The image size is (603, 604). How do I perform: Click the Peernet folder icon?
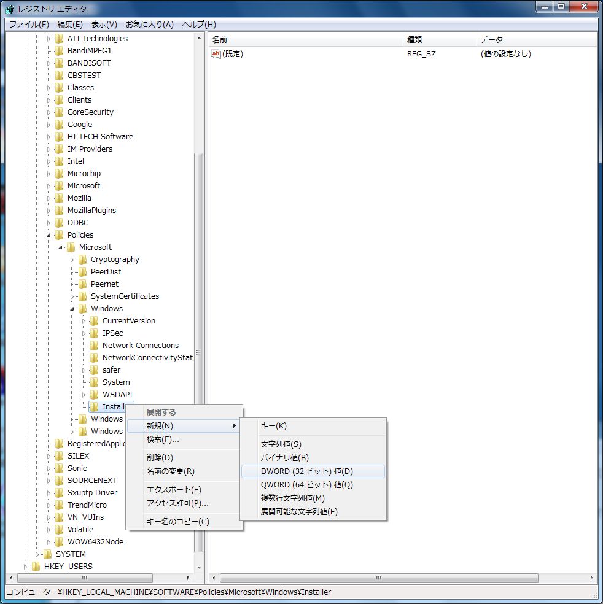click(x=82, y=284)
